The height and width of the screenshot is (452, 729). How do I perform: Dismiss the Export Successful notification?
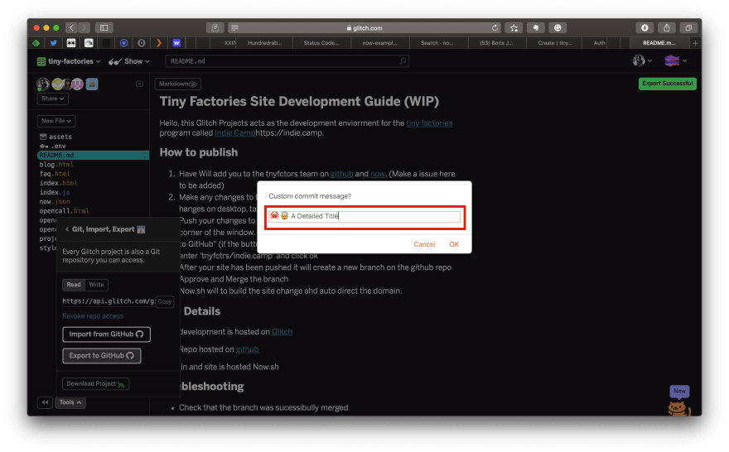667,84
